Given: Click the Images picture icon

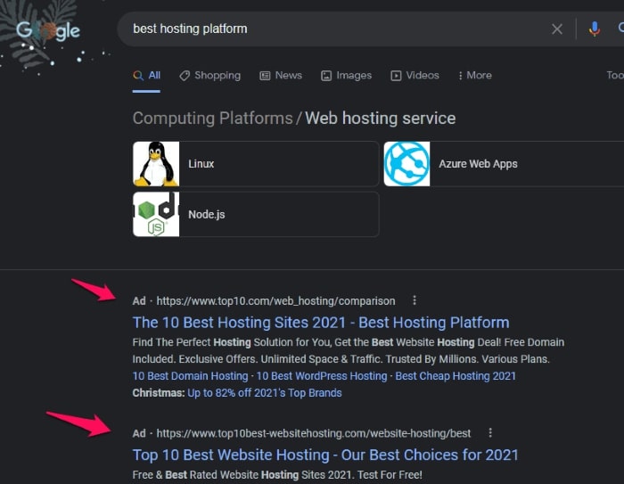Looking at the screenshot, I should [326, 76].
